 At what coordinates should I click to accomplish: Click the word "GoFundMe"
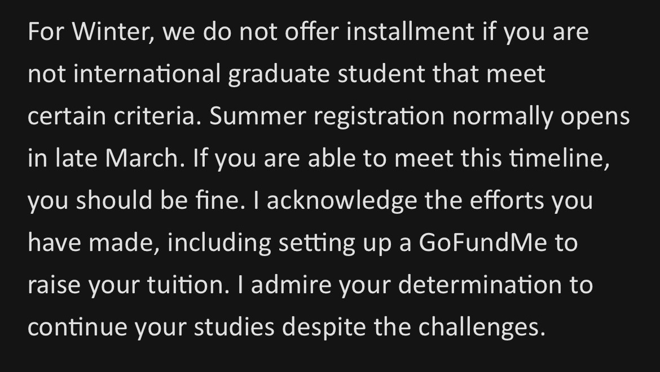pos(483,244)
